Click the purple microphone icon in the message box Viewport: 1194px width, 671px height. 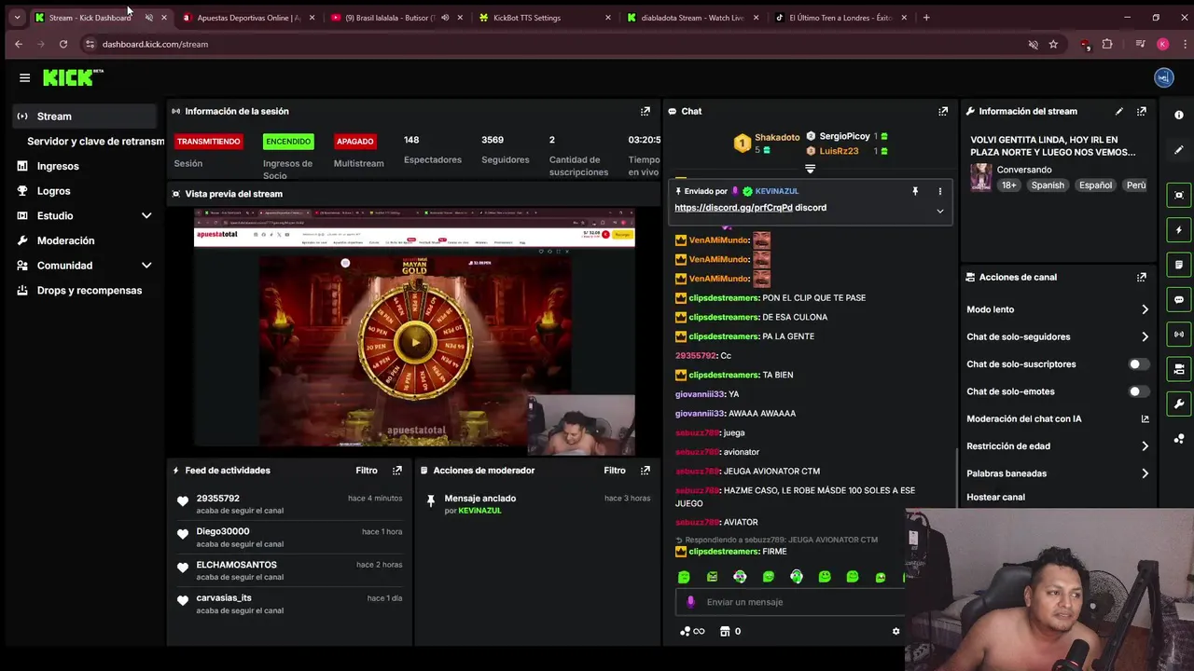pos(690,602)
